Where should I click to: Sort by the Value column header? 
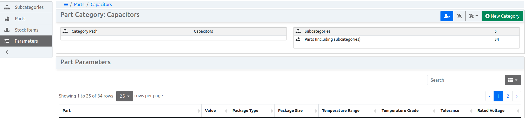[215, 111]
